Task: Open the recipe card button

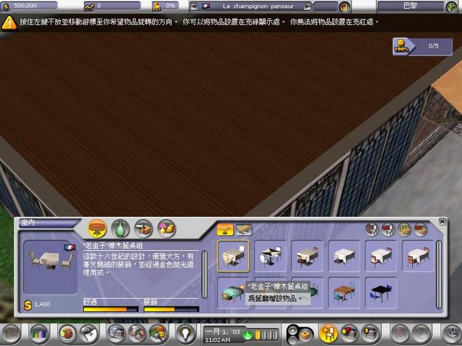Action: tap(89, 334)
